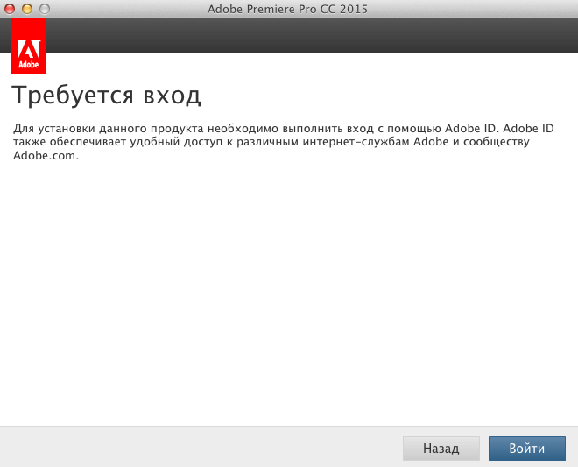578x467 pixels.
Task: Click the red Adobe logo
Action: click(x=28, y=46)
